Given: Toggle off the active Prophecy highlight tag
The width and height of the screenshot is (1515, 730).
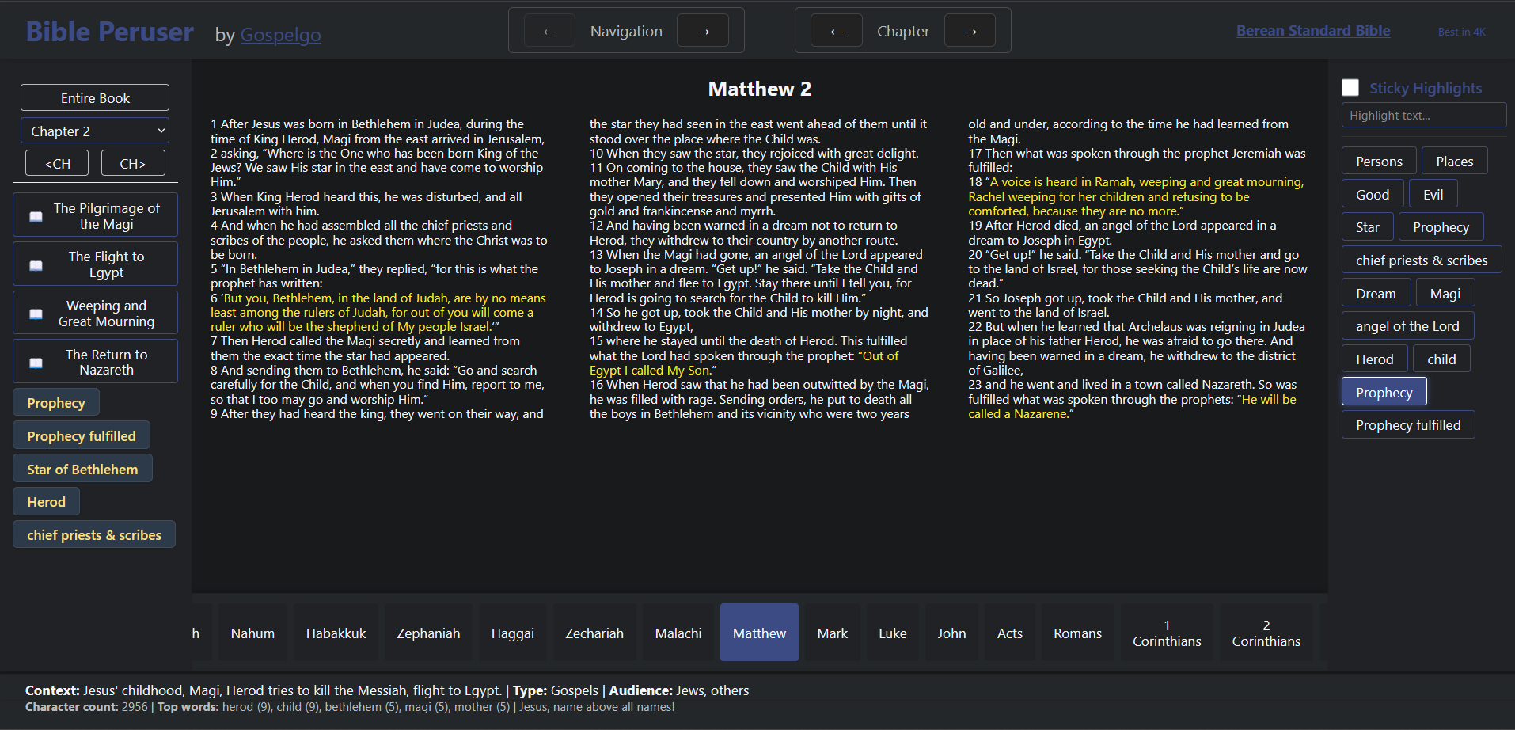Looking at the screenshot, I should tap(1384, 392).
